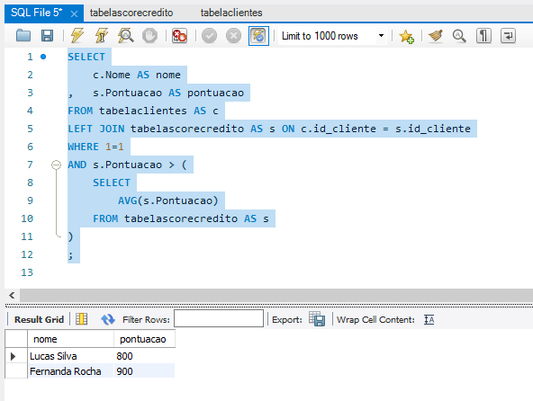This screenshot has width=533, height=401.
Task: Click the stop execution hand icon
Action: 149,36
